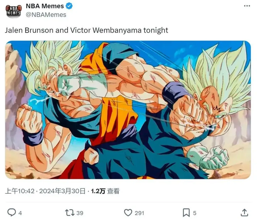Click the retweet count 39
This screenshot has height=221, width=257.
[80, 213]
